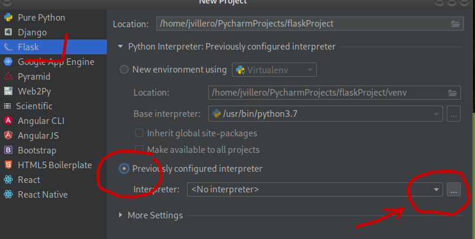Click the Bootstrap project icon
475x239 pixels.
tap(8, 150)
